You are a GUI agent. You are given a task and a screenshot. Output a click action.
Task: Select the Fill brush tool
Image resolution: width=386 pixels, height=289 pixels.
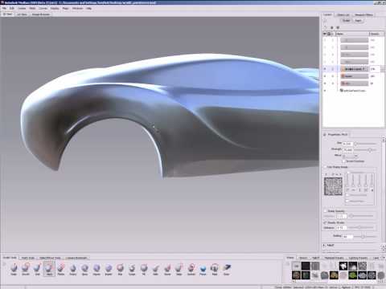coord(144,268)
